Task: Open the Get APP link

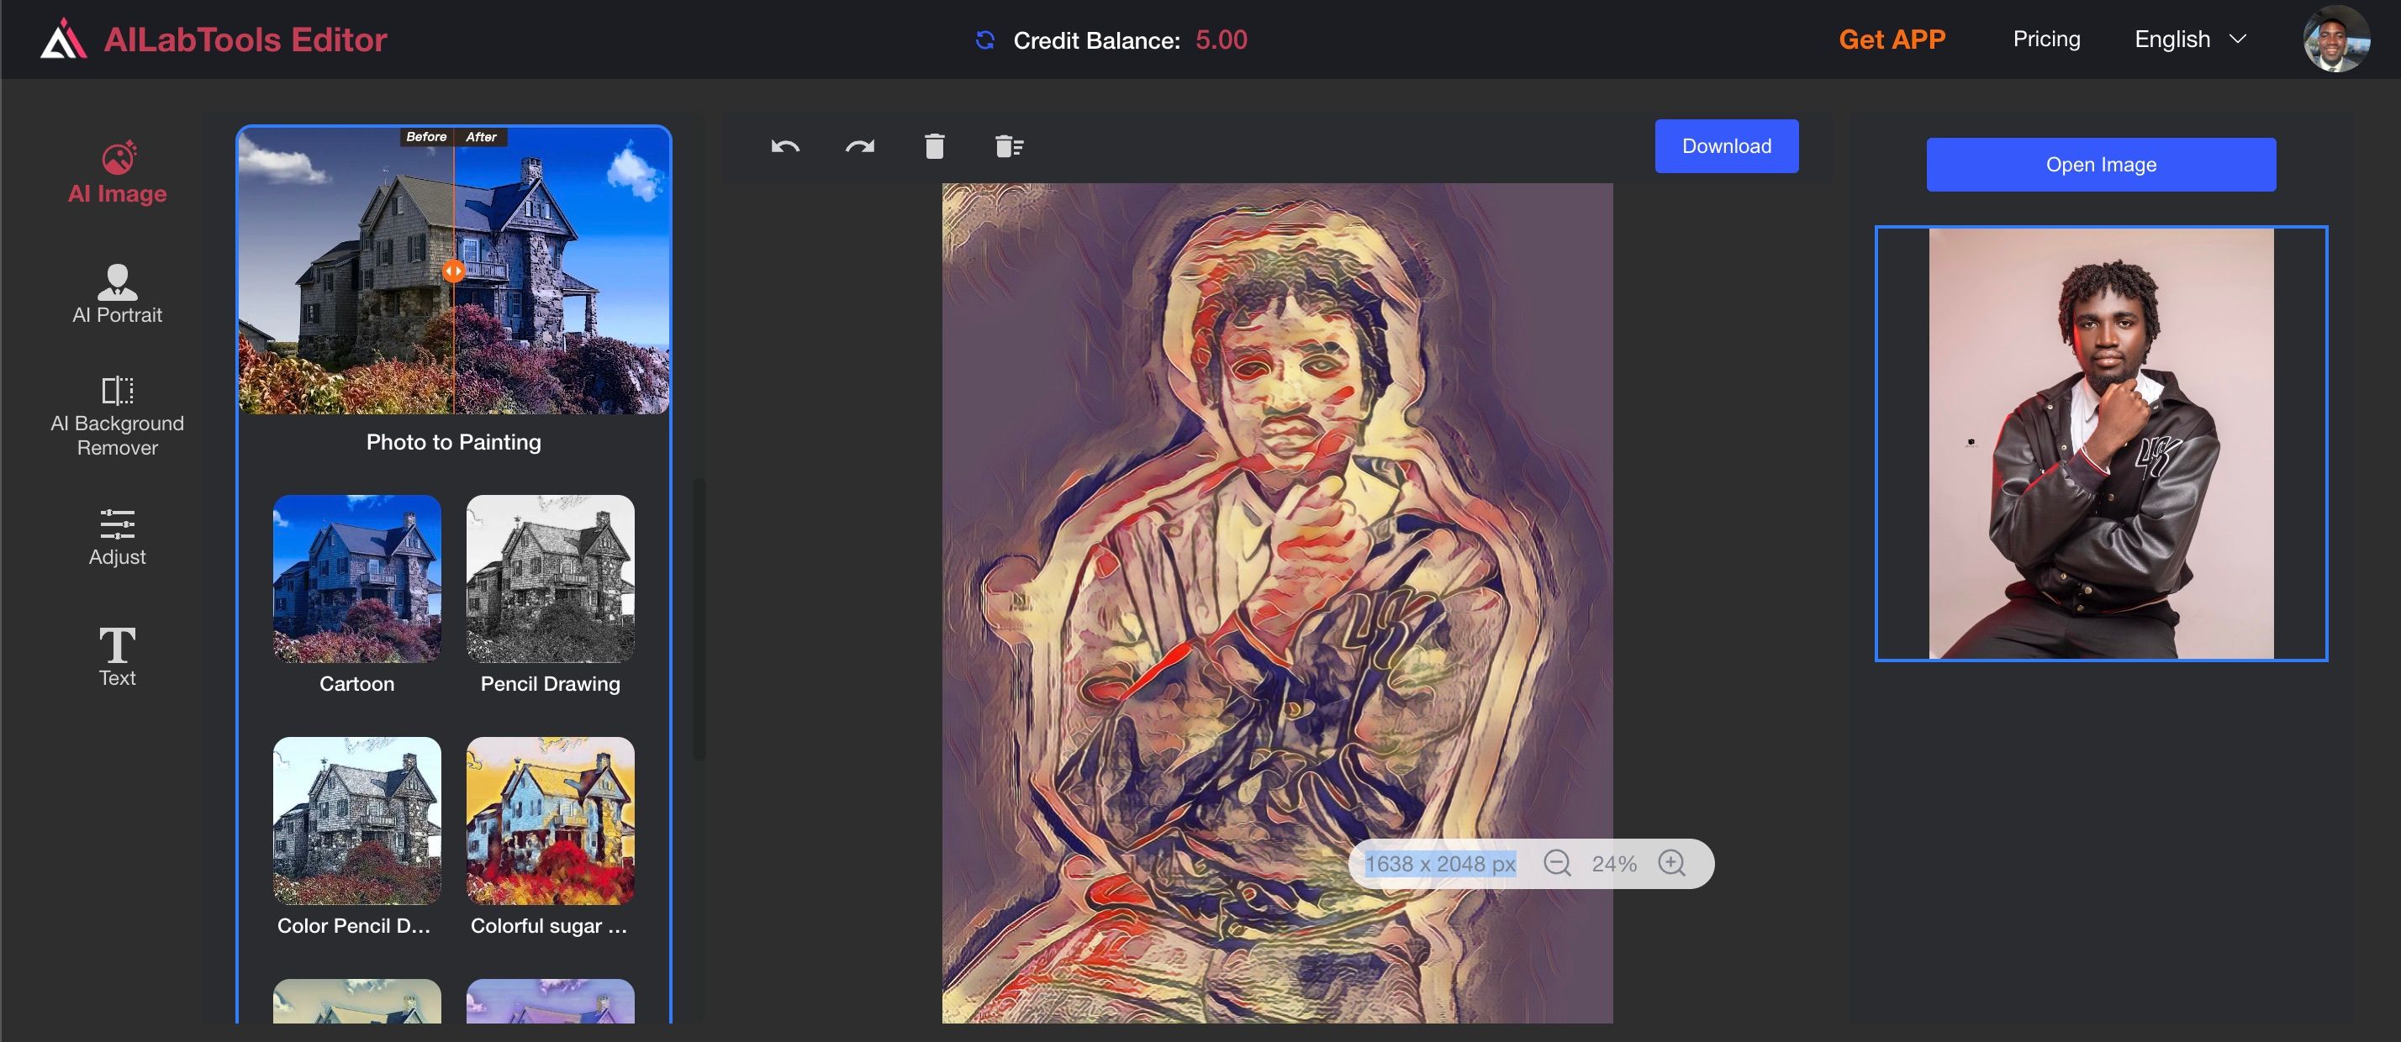Action: tap(1892, 39)
